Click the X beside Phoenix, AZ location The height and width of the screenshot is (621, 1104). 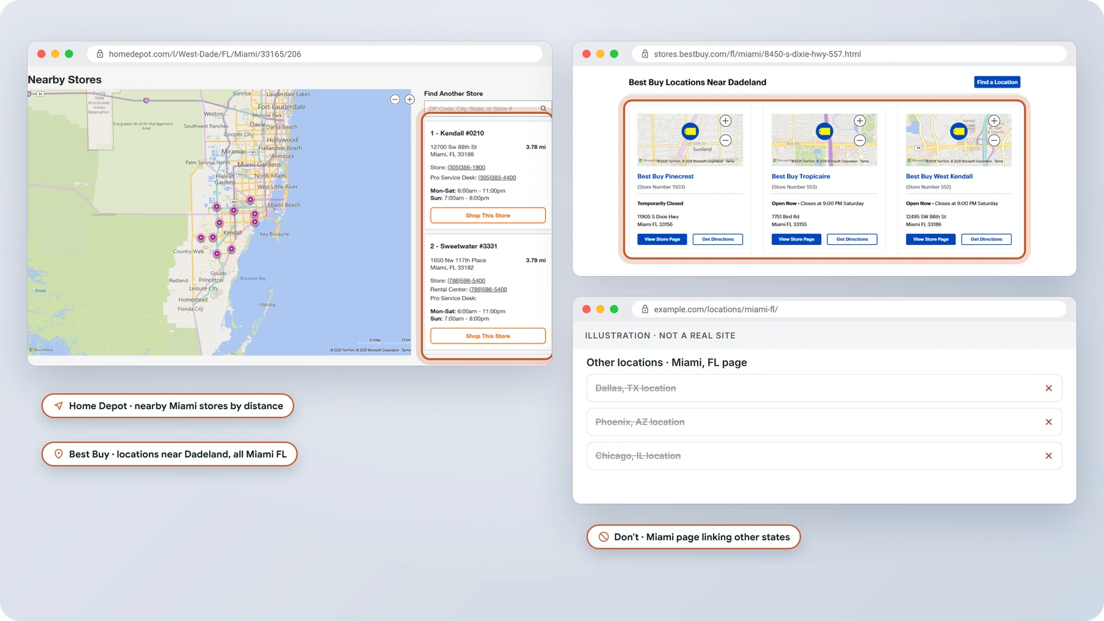tap(1049, 422)
